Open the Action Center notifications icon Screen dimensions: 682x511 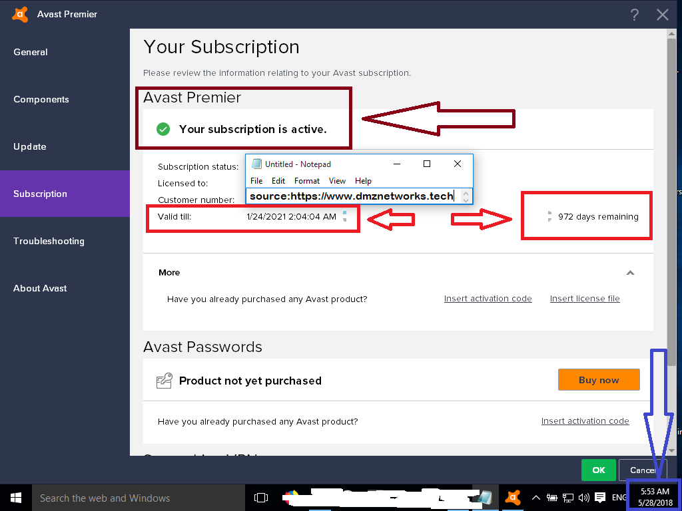pos(600,498)
